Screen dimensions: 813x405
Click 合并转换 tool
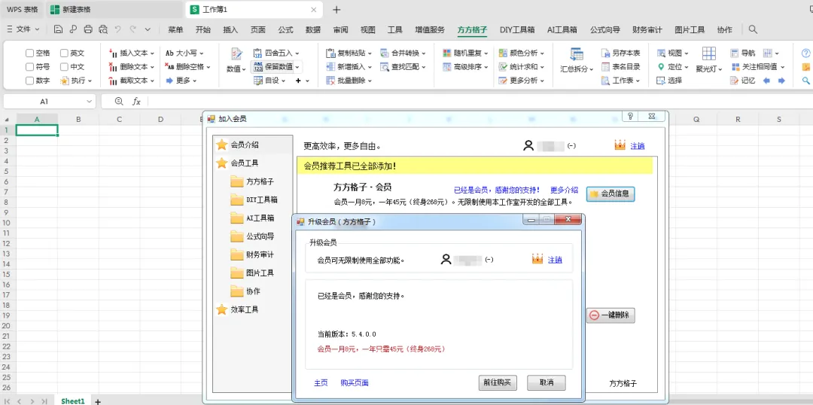[x=403, y=53]
